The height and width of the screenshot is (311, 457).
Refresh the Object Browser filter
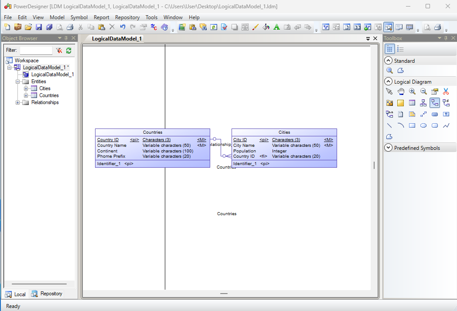point(69,51)
